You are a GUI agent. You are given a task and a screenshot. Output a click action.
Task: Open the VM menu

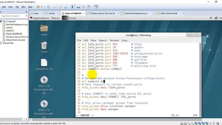click(17, 7)
